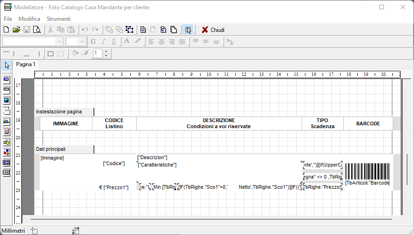Click the bring to front icon

109,30
